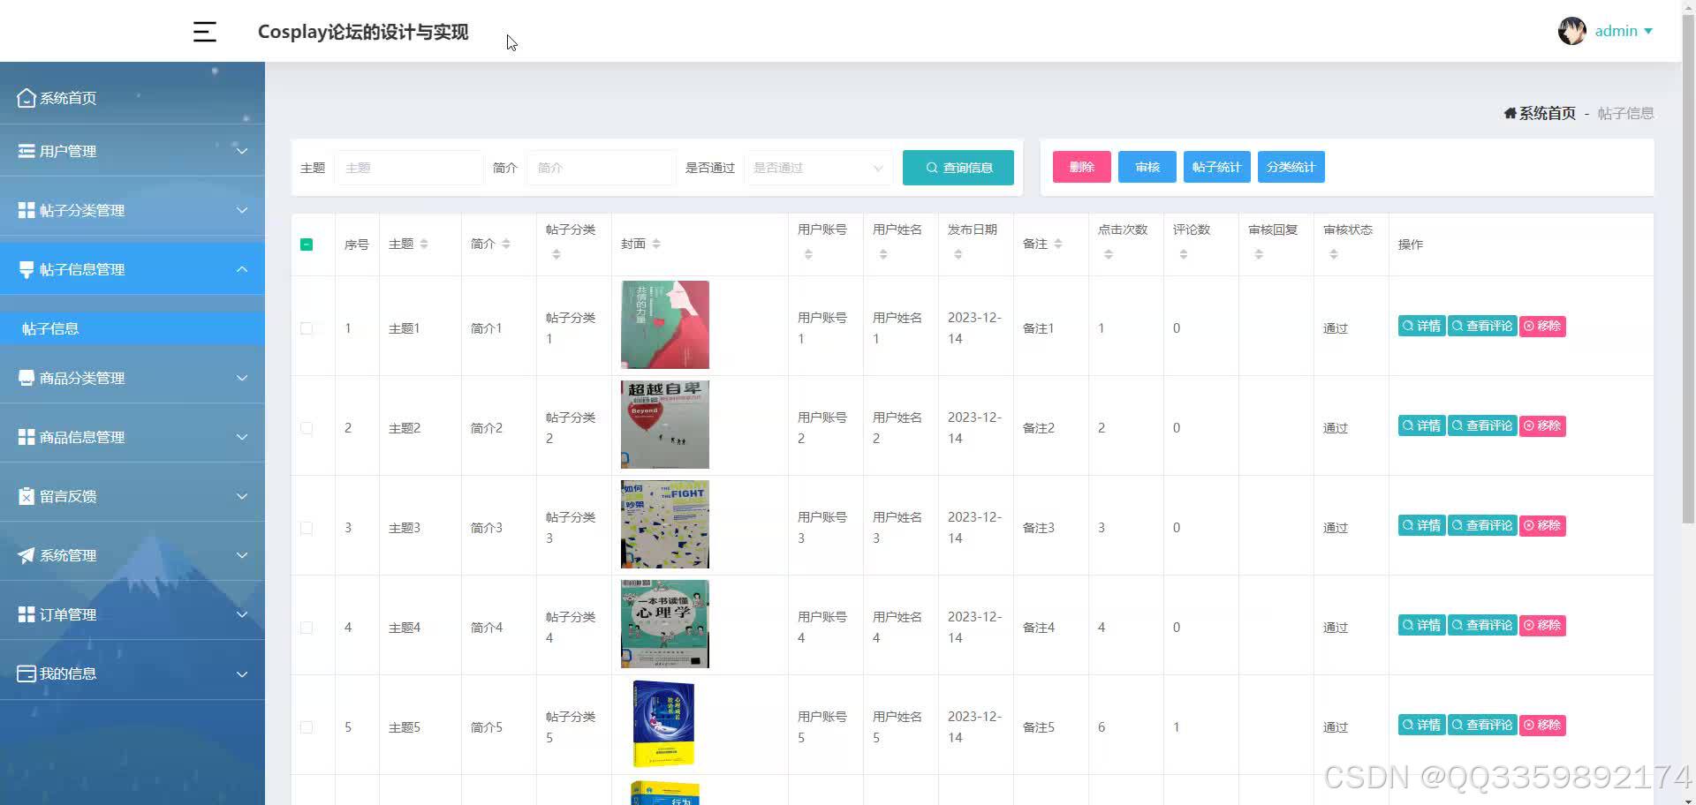Check the checkbox for row 主题5

[x=307, y=727]
